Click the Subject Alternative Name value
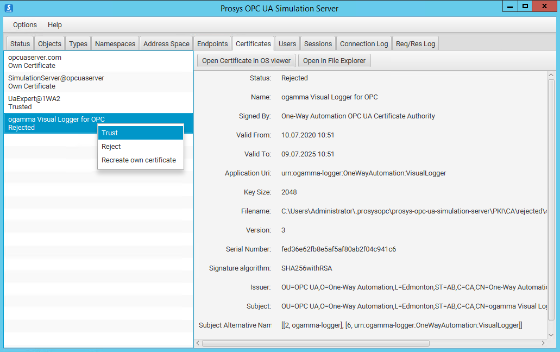This screenshot has height=352, width=560. (x=401, y=325)
